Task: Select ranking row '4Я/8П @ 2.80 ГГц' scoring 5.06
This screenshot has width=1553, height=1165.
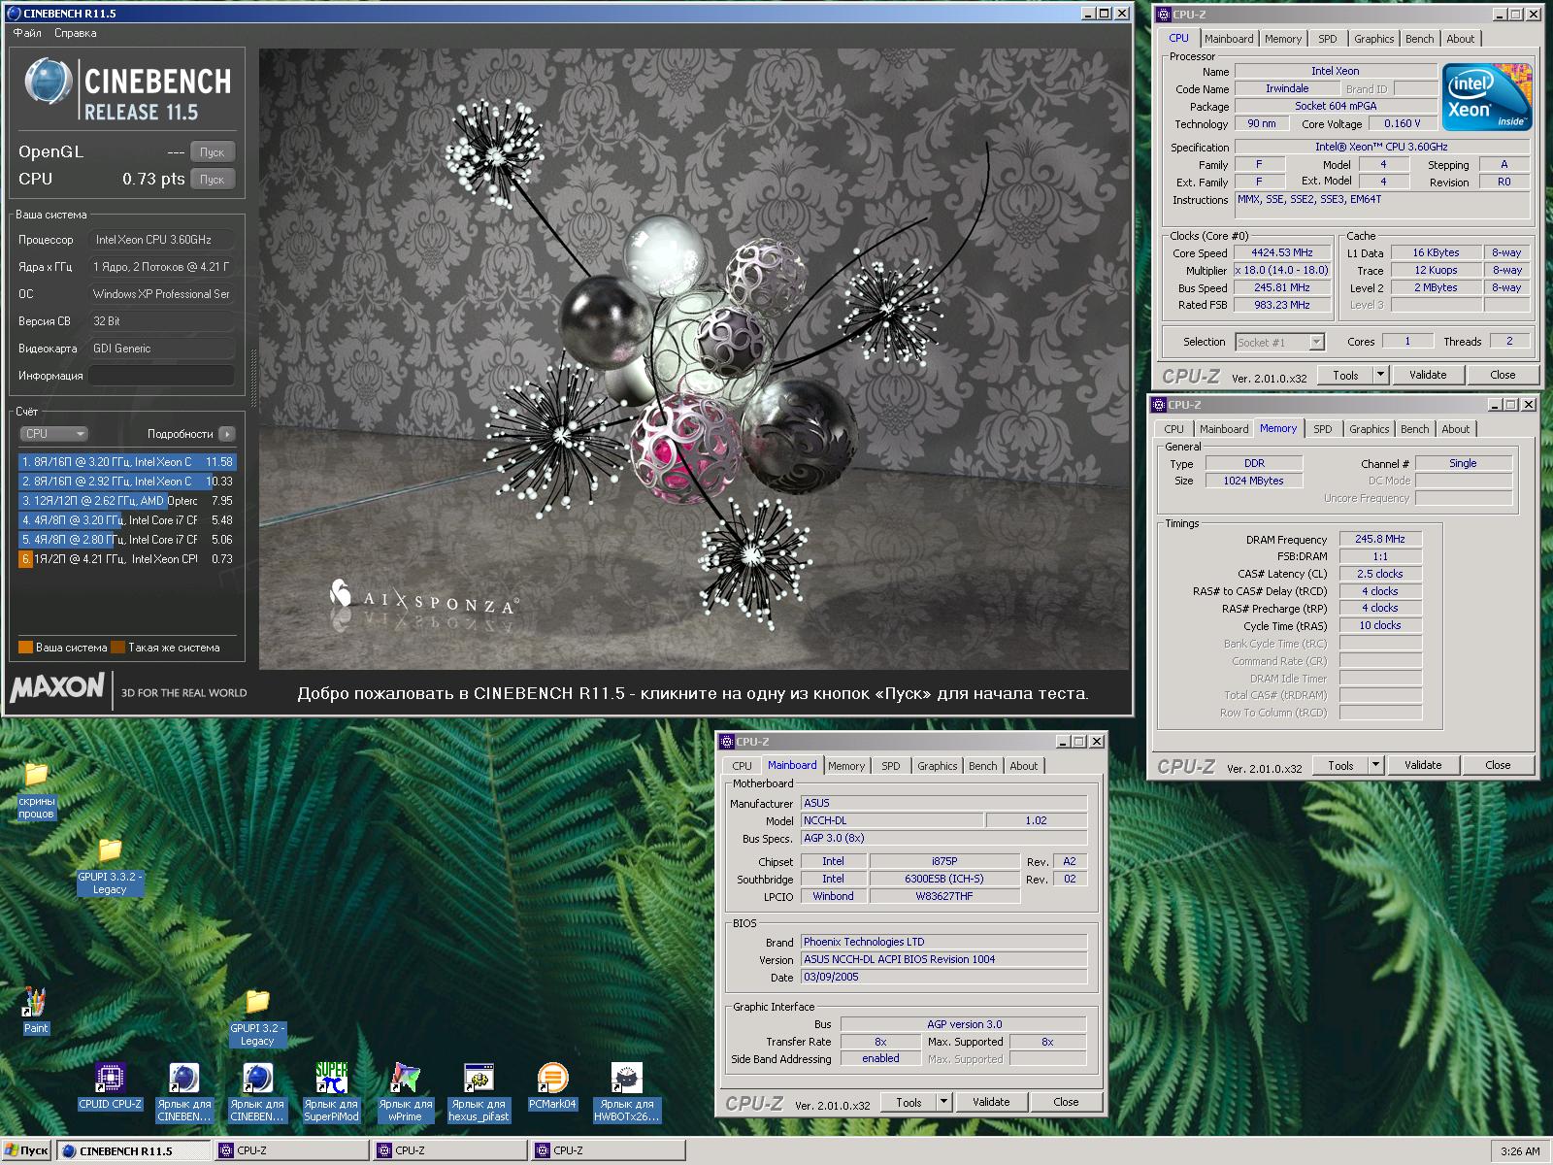Action: pyautogui.click(x=127, y=540)
